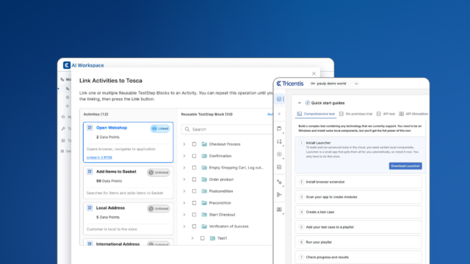Click the Checkout Process folder icon
Viewport: 470px width, 264px height.
(x=204, y=144)
